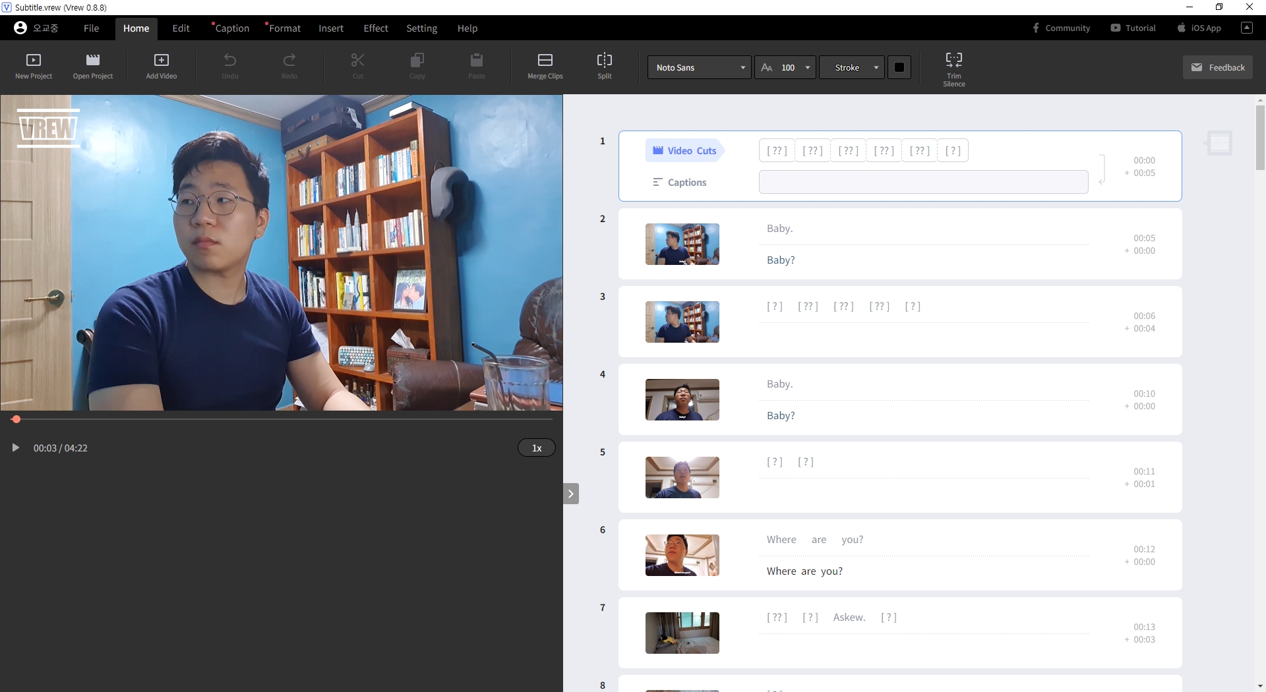Click the word 'Where' in clip 6 video cuts

pyautogui.click(x=781, y=540)
